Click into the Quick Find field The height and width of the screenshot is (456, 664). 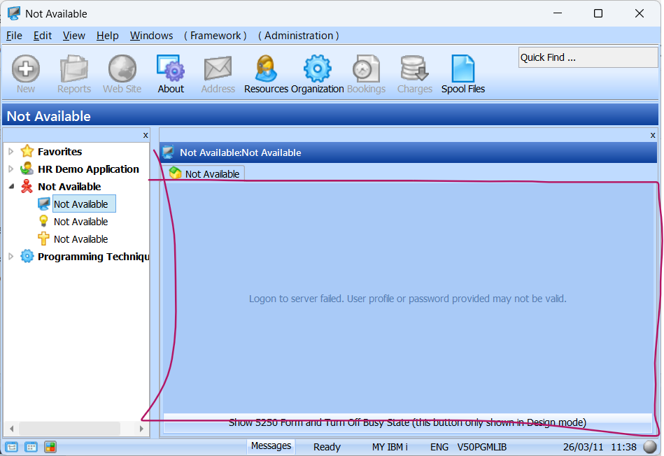(x=587, y=58)
